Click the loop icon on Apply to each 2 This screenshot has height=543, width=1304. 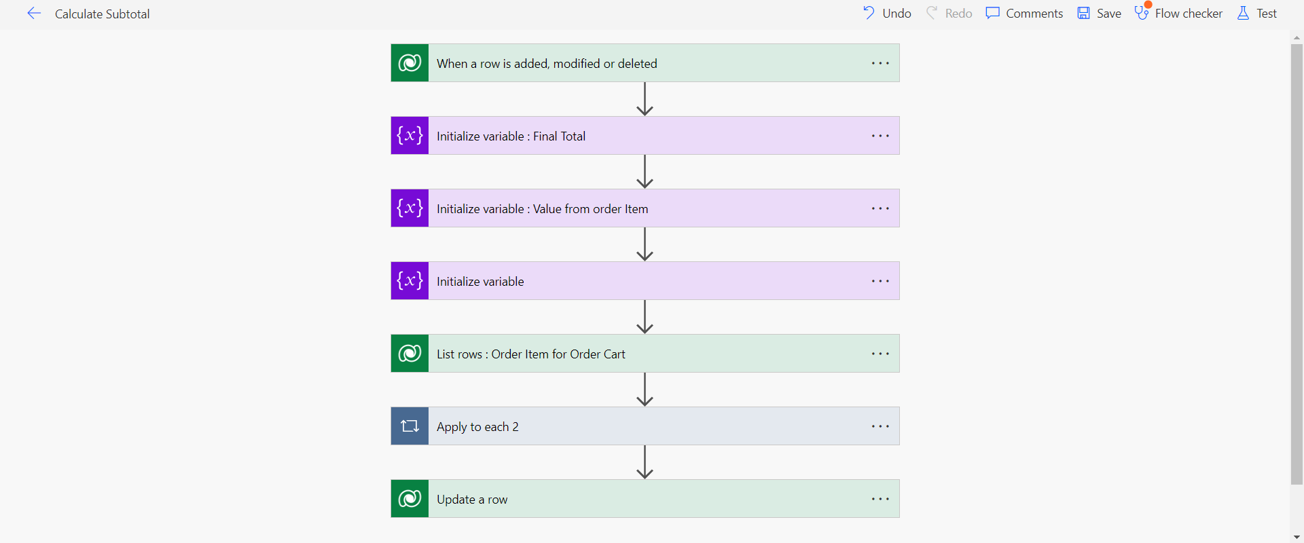(x=410, y=426)
